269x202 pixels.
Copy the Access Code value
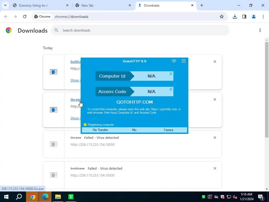[171, 89]
